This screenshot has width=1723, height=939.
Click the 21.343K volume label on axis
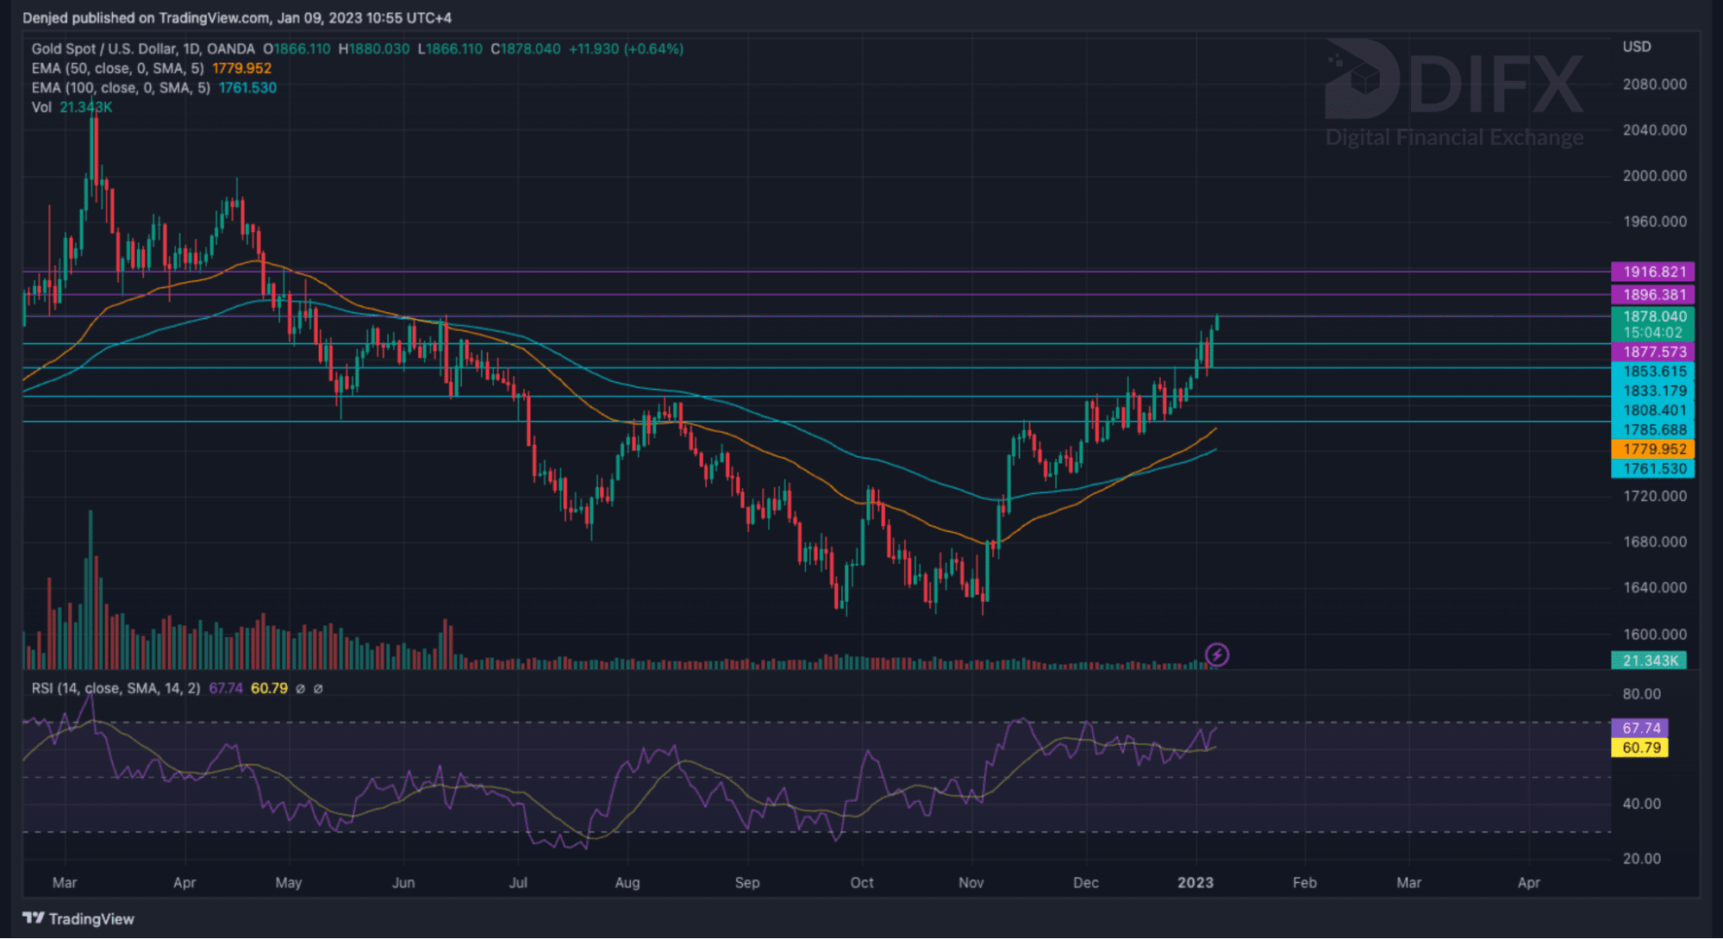pyautogui.click(x=1648, y=660)
